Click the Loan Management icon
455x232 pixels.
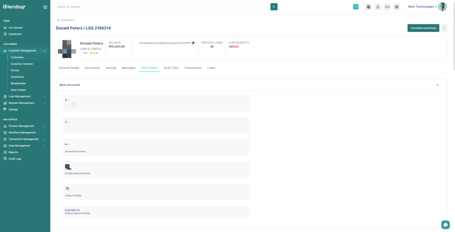(x=5, y=96)
